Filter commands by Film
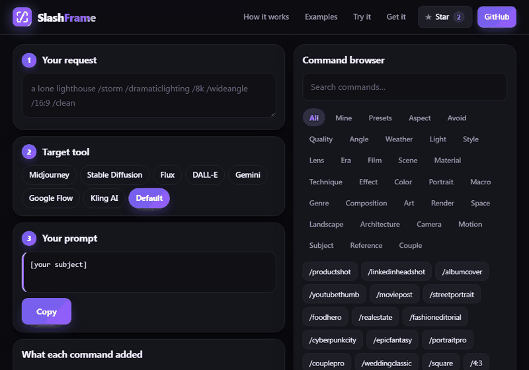Image resolution: width=529 pixels, height=370 pixels. pos(374,161)
